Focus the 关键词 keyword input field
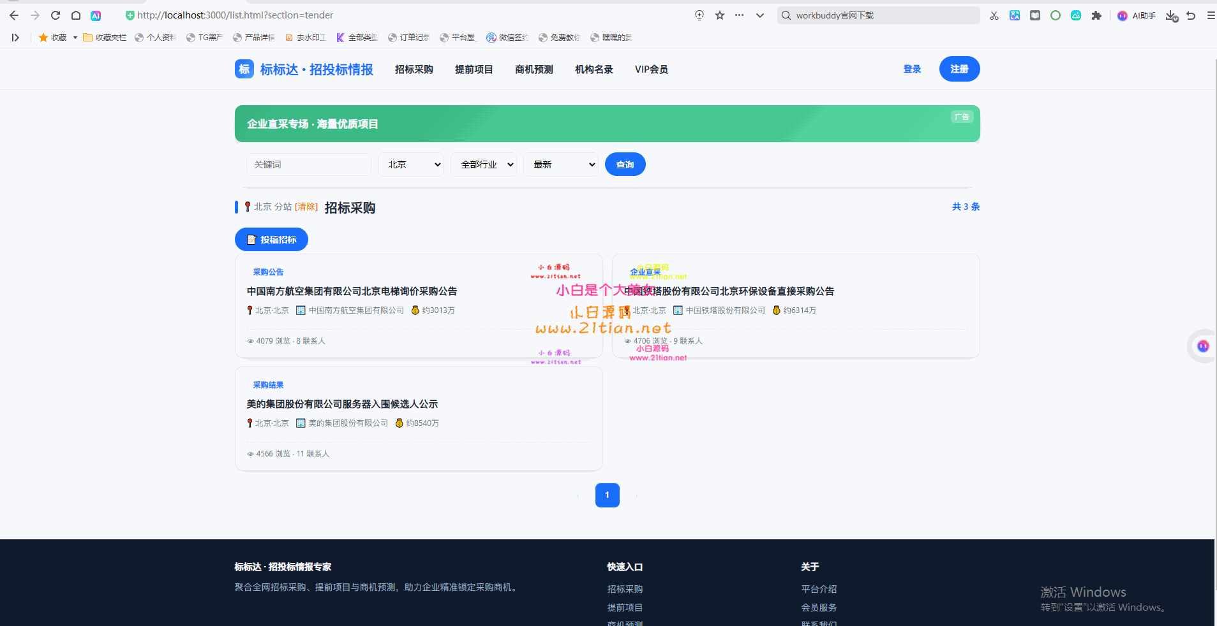The image size is (1217, 626). pyautogui.click(x=309, y=164)
